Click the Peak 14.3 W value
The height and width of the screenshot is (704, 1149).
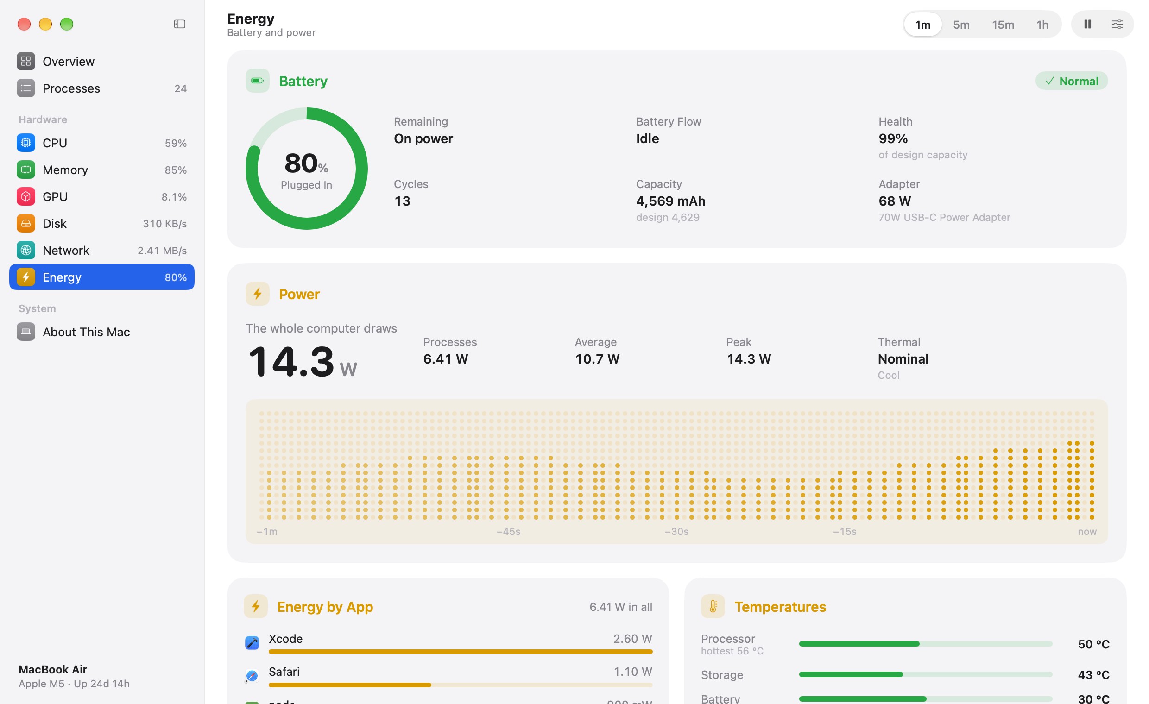(x=748, y=359)
